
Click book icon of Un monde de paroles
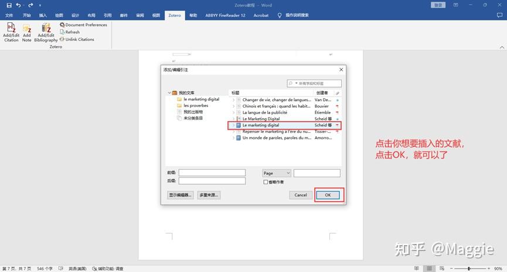tap(239, 138)
